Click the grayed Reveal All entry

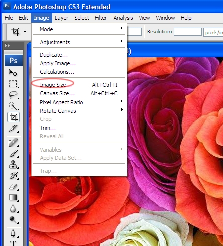[79, 136]
